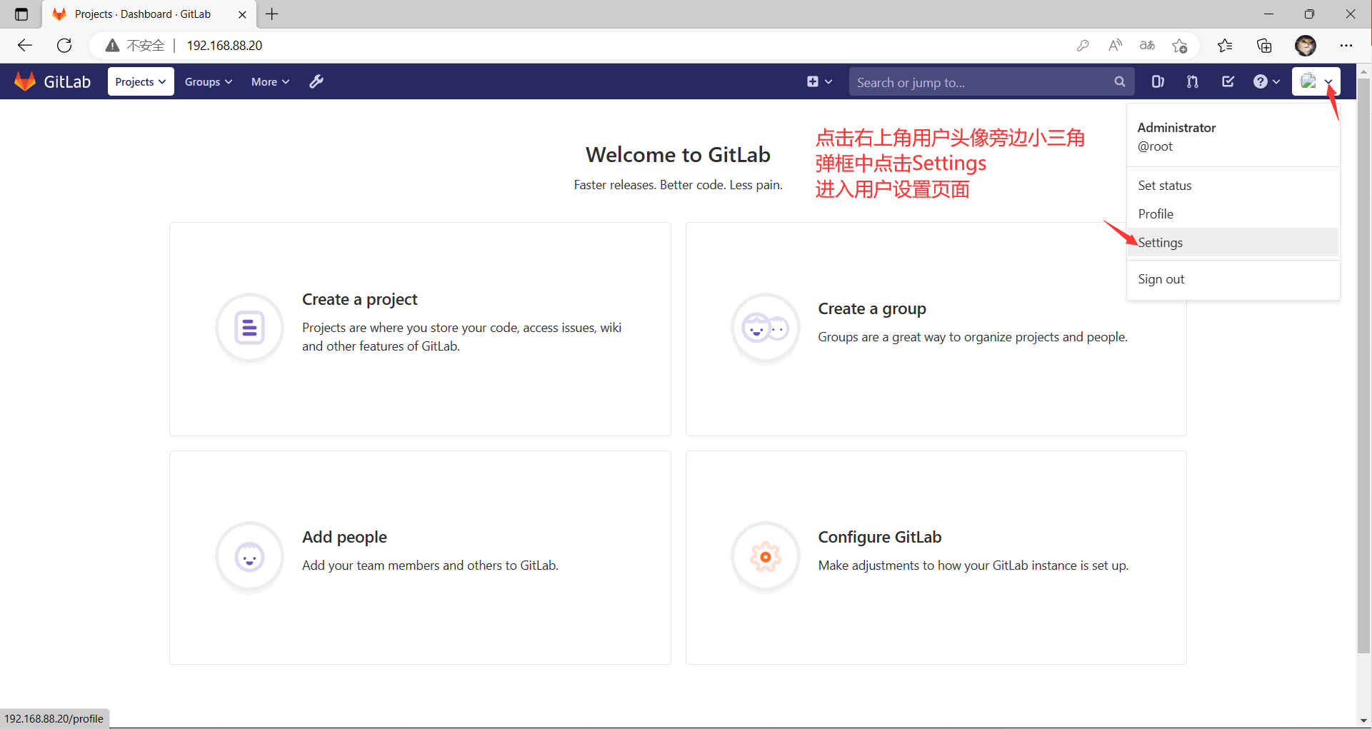Select Settings in the user menu
1372x729 pixels.
[1160, 242]
